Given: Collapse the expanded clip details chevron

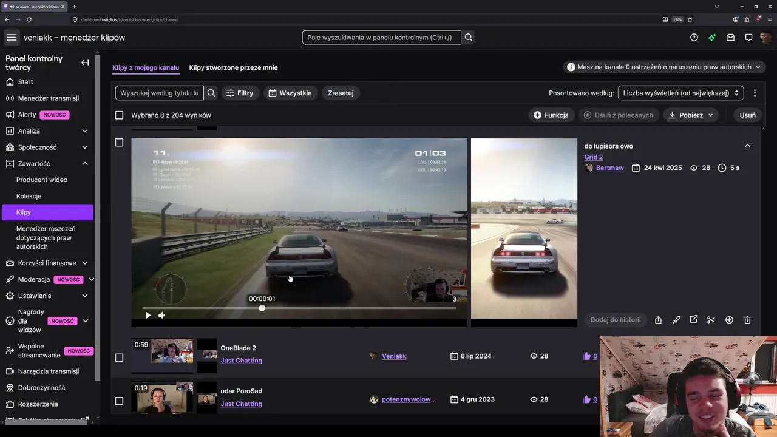Looking at the screenshot, I should [747, 146].
